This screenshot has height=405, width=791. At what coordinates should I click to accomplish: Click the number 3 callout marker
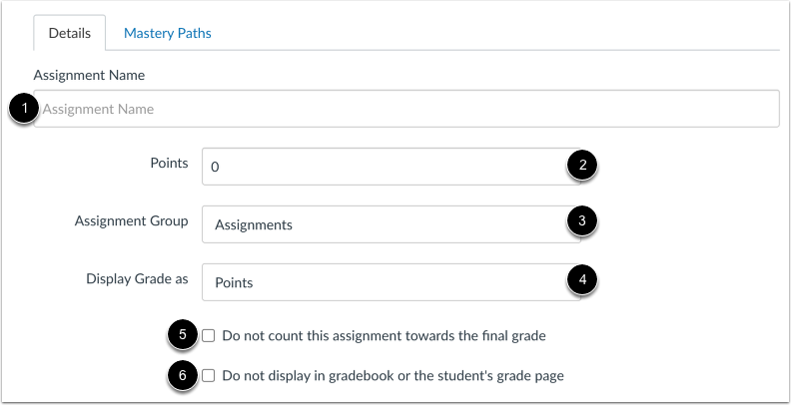[x=582, y=223]
